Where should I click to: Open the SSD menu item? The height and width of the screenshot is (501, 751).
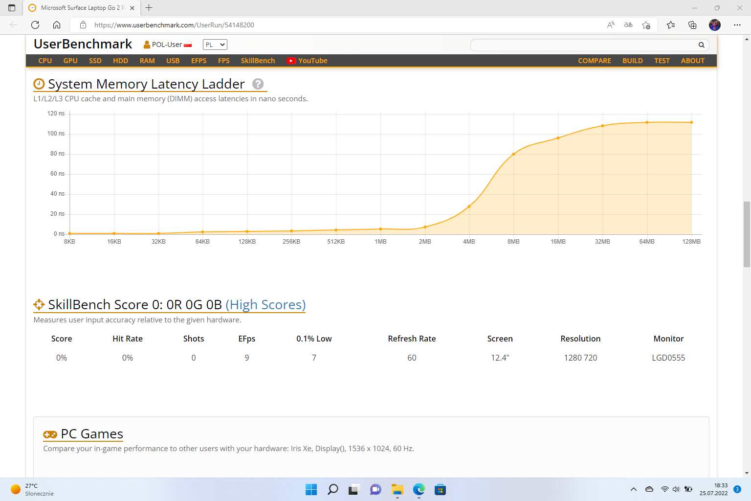[95, 61]
